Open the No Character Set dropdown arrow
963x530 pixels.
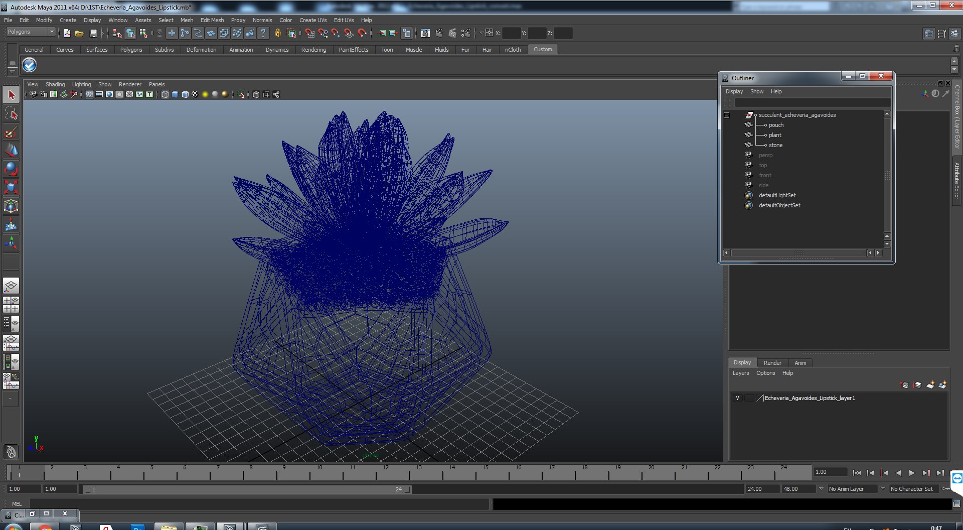(x=883, y=489)
